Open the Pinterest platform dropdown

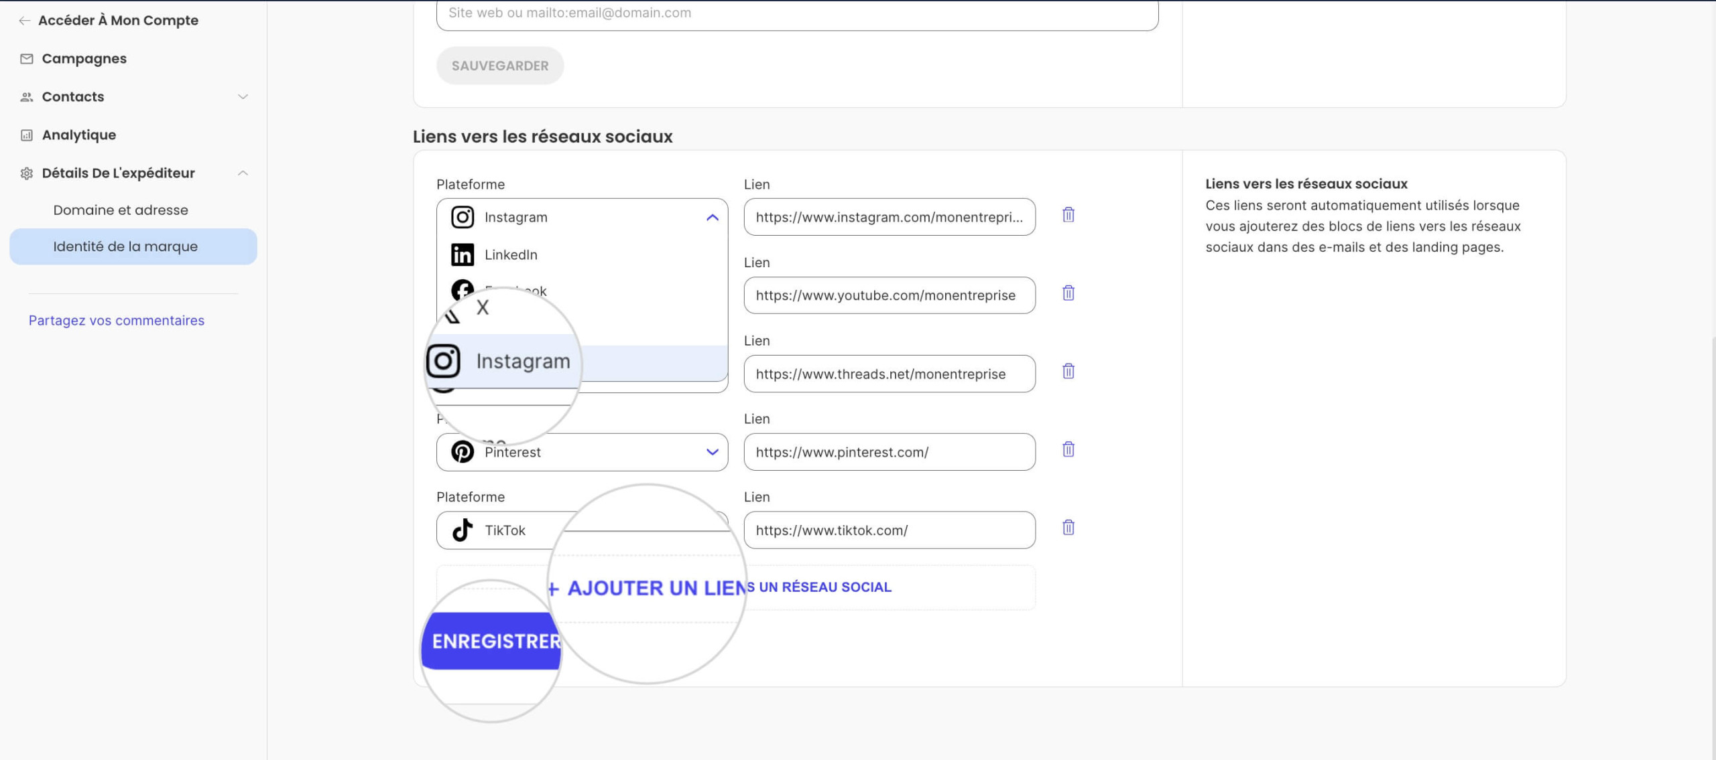click(582, 452)
